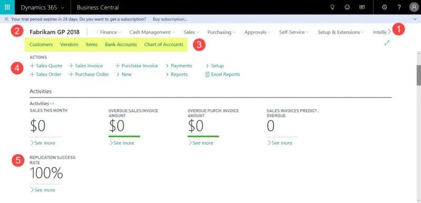
Task: Open the Chart of Accounts link
Action: (164, 45)
